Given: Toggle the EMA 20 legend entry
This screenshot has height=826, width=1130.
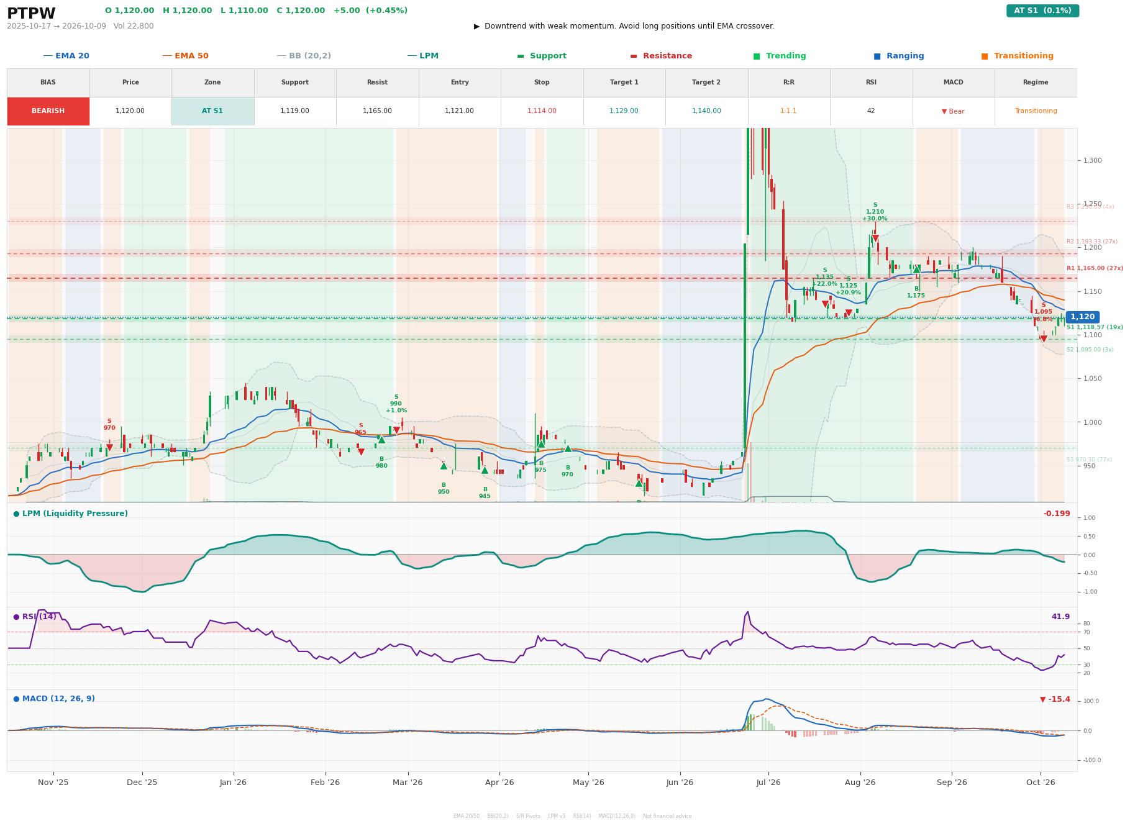Looking at the screenshot, I should tap(66, 56).
